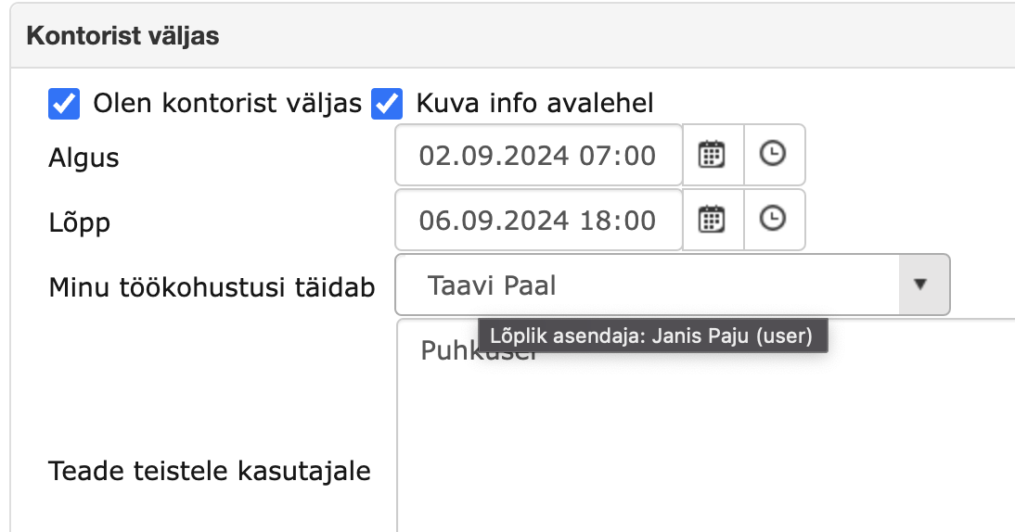Image resolution: width=1015 pixels, height=532 pixels.
Task: Focus the Algus field showing 02.09.2024 07:00
Action: [x=538, y=155]
